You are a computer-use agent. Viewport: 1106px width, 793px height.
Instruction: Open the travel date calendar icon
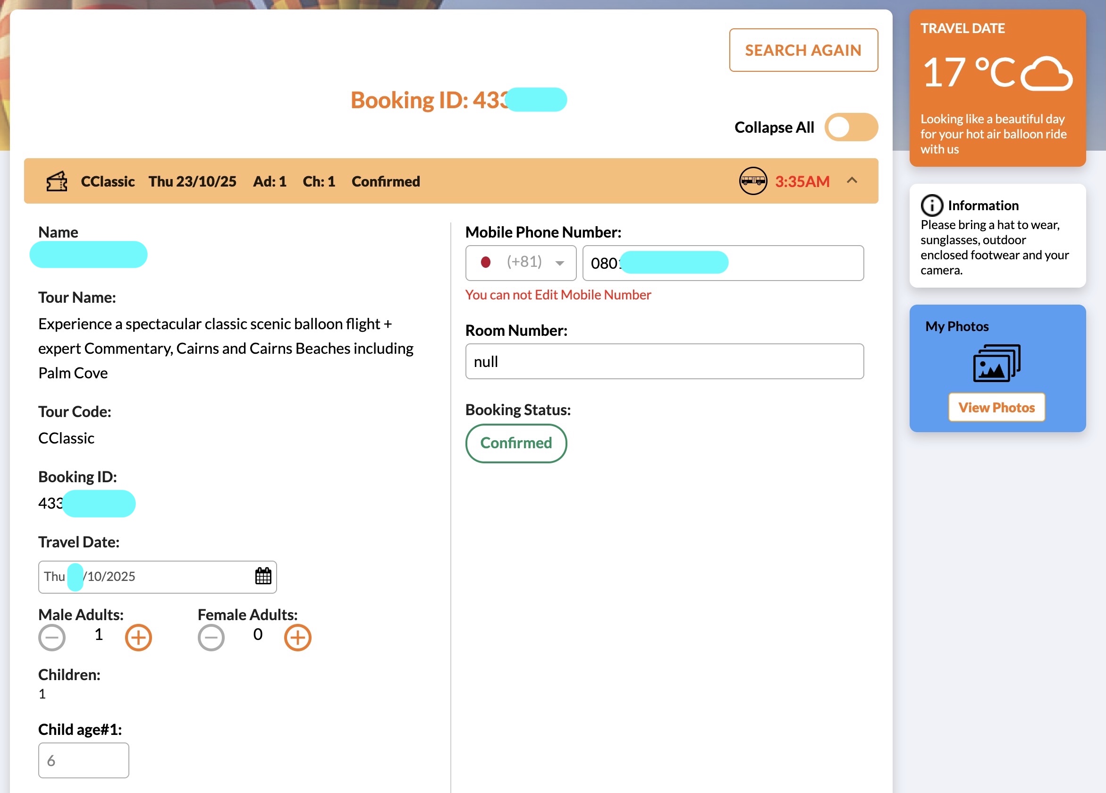tap(263, 576)
